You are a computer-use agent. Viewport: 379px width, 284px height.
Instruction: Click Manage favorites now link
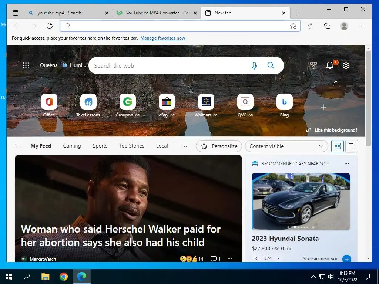163,38
